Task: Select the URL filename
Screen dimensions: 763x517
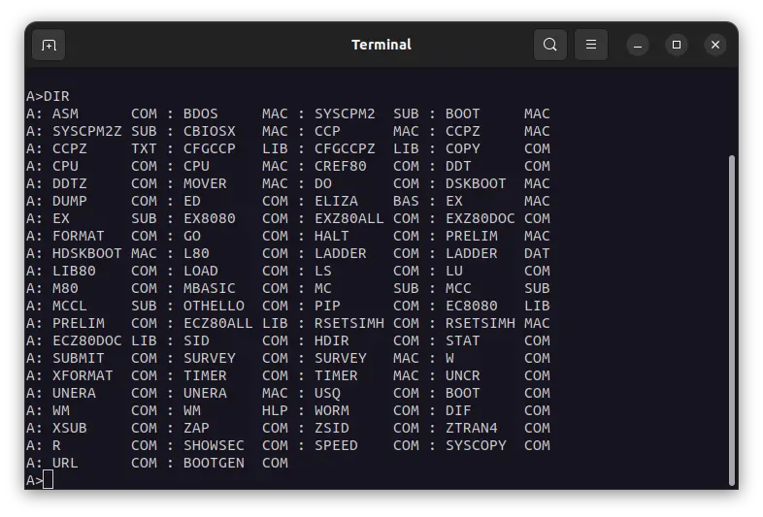Action: pyautogui.click(x=65, y=464)
